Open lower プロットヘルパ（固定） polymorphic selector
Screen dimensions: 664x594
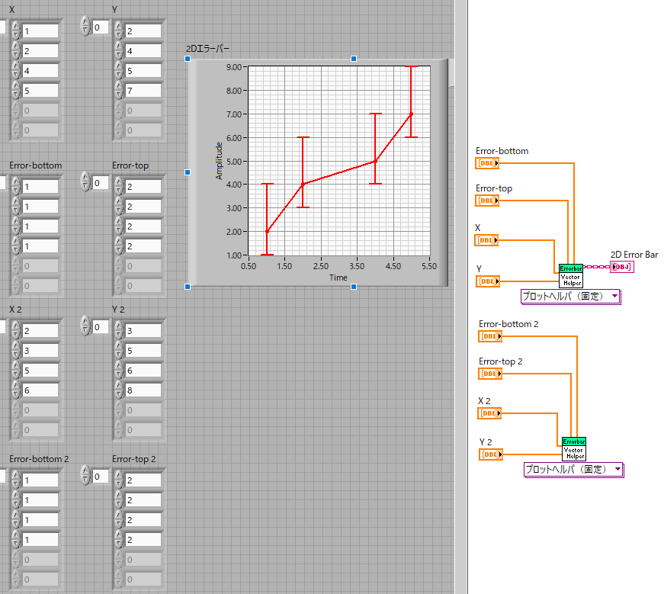pos(573,470)
